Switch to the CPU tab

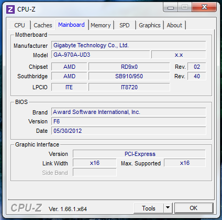pyautogui.click(x=20, y=25)
